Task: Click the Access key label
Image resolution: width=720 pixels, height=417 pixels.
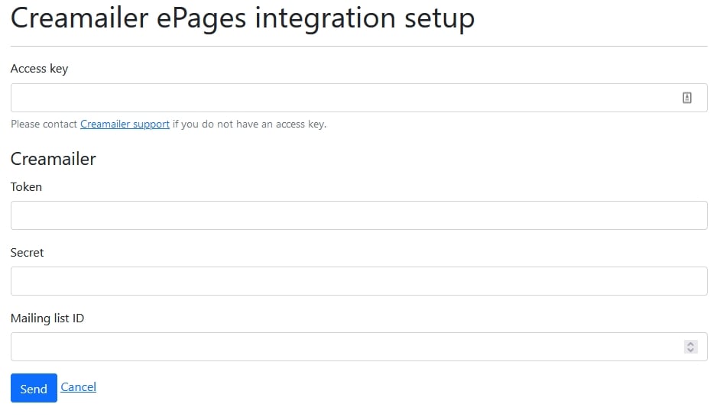Action: click(40, 68)
